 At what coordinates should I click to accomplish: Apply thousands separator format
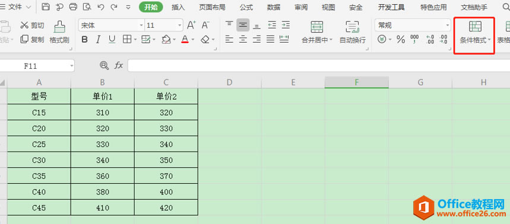click(414, 40)
